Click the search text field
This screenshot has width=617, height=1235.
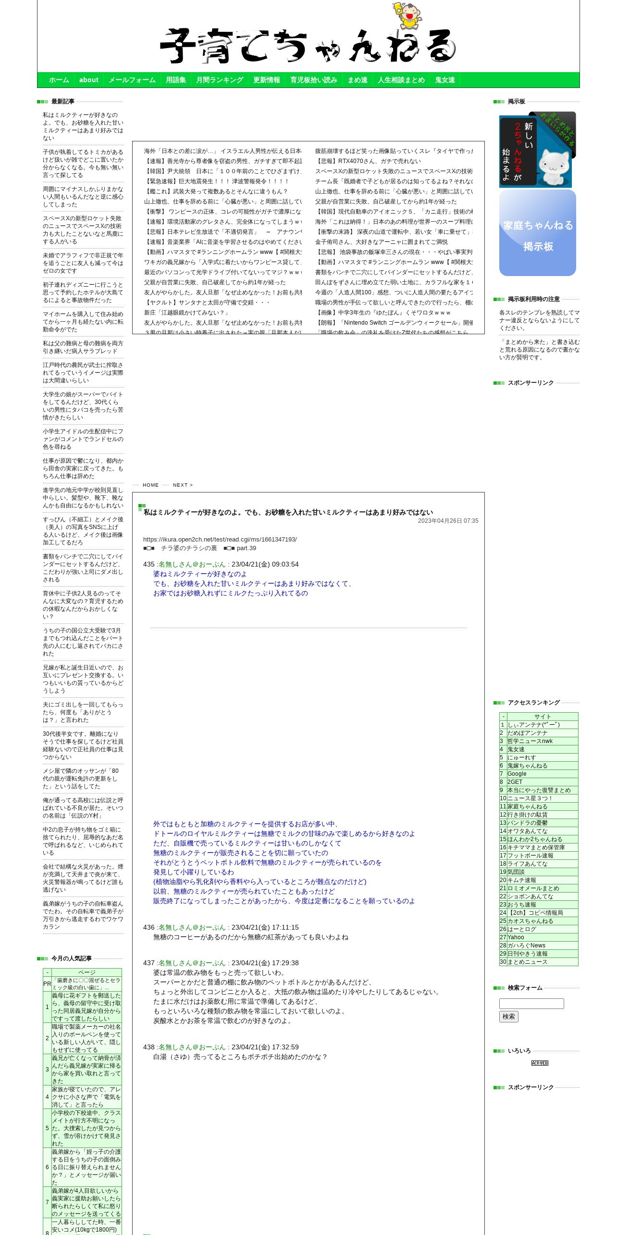point(531,1004)
